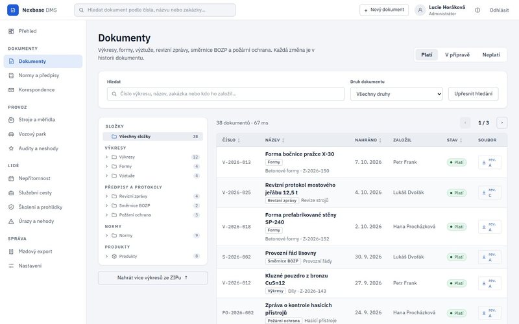This screenshot has height=324, width=519.
Task: Expand the Produkty chevron
Action: pos(106,256)
